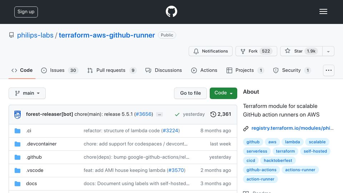
Task: Open the green Code dropdown button
Action: (x=223, y=93)
